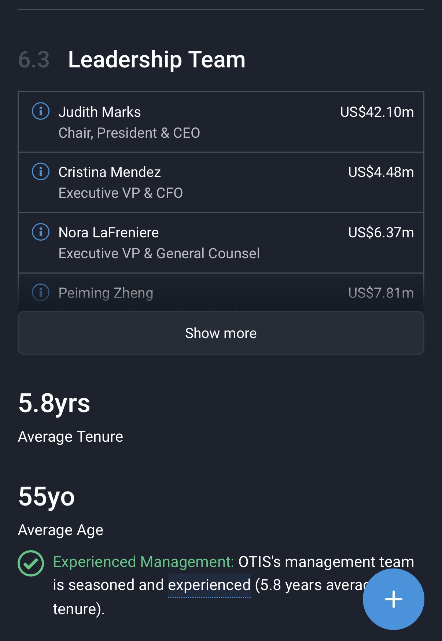
Task: Click the Leadership Team section heading
Action: coord(156,59)
